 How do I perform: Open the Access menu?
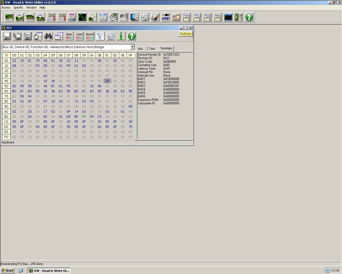(x=6, y=7)
